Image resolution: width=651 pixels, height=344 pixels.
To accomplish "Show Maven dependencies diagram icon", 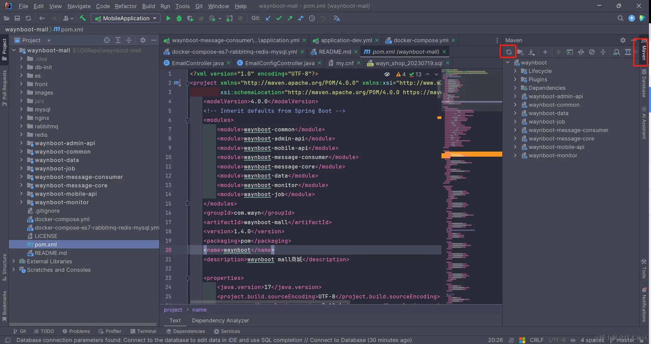I will click(x=628, y=52).
